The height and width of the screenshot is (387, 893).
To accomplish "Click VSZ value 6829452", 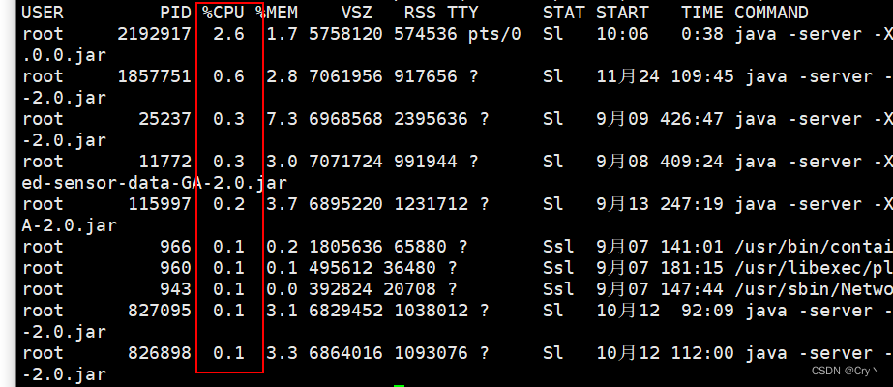I will [x=345, y=311].
